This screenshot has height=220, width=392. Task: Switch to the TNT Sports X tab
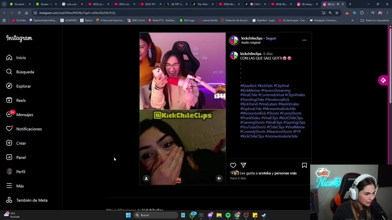coord(176,4)
